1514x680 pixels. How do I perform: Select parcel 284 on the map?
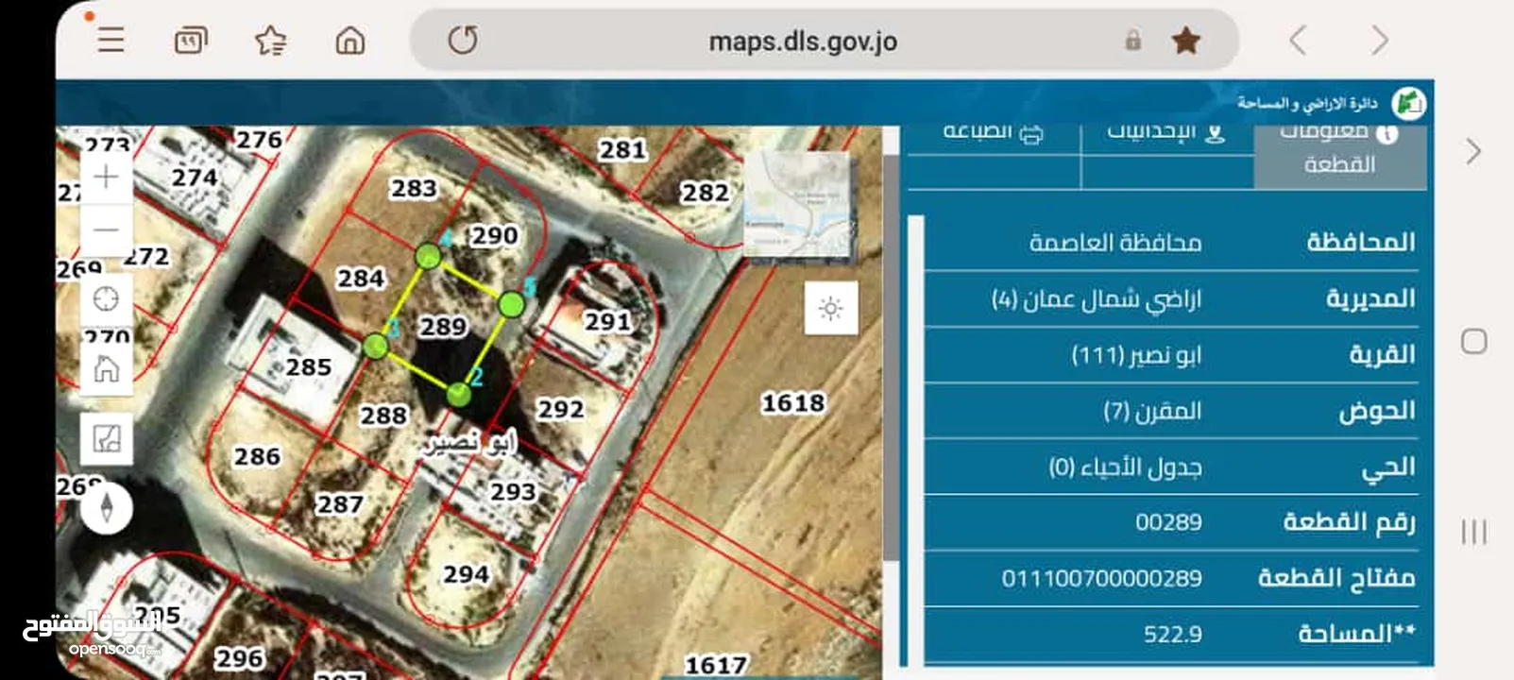[x=361, y=279]
